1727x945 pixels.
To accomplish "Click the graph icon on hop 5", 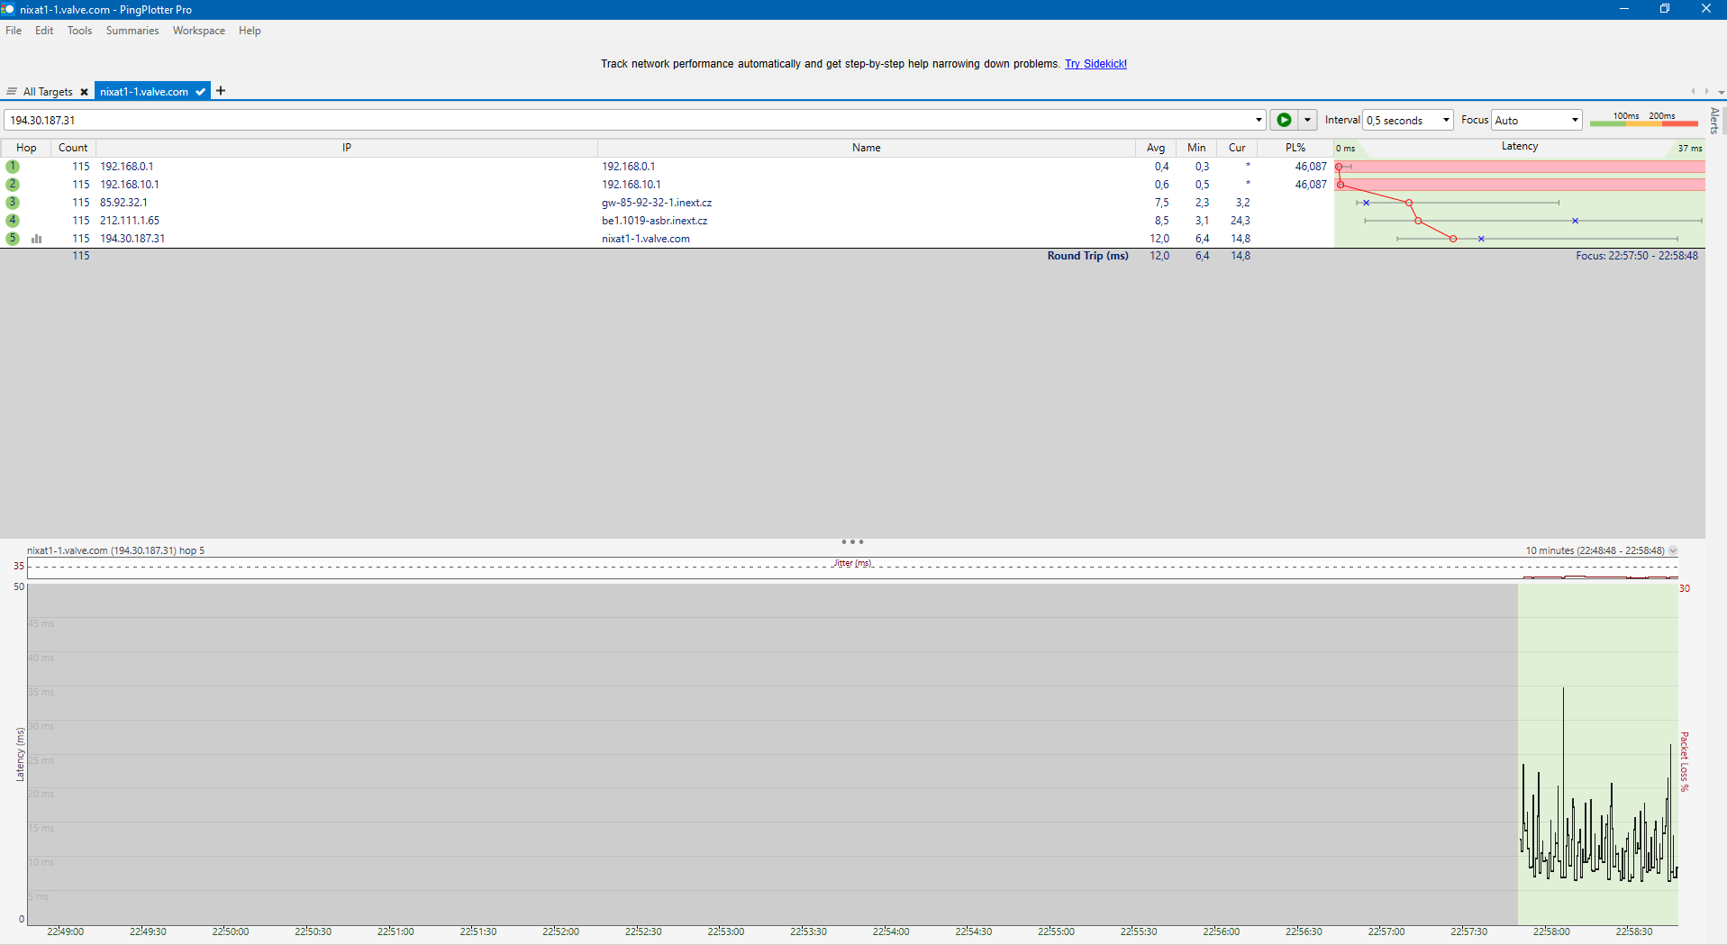I will coord(37,239).
